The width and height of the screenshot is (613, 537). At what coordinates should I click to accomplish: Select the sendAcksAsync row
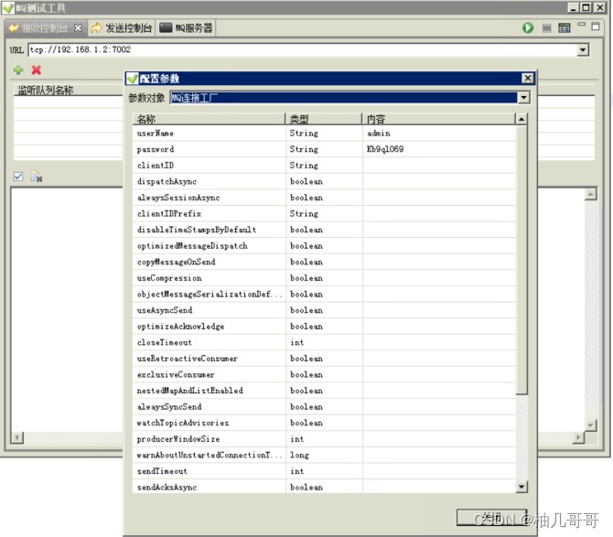[324, 487]
